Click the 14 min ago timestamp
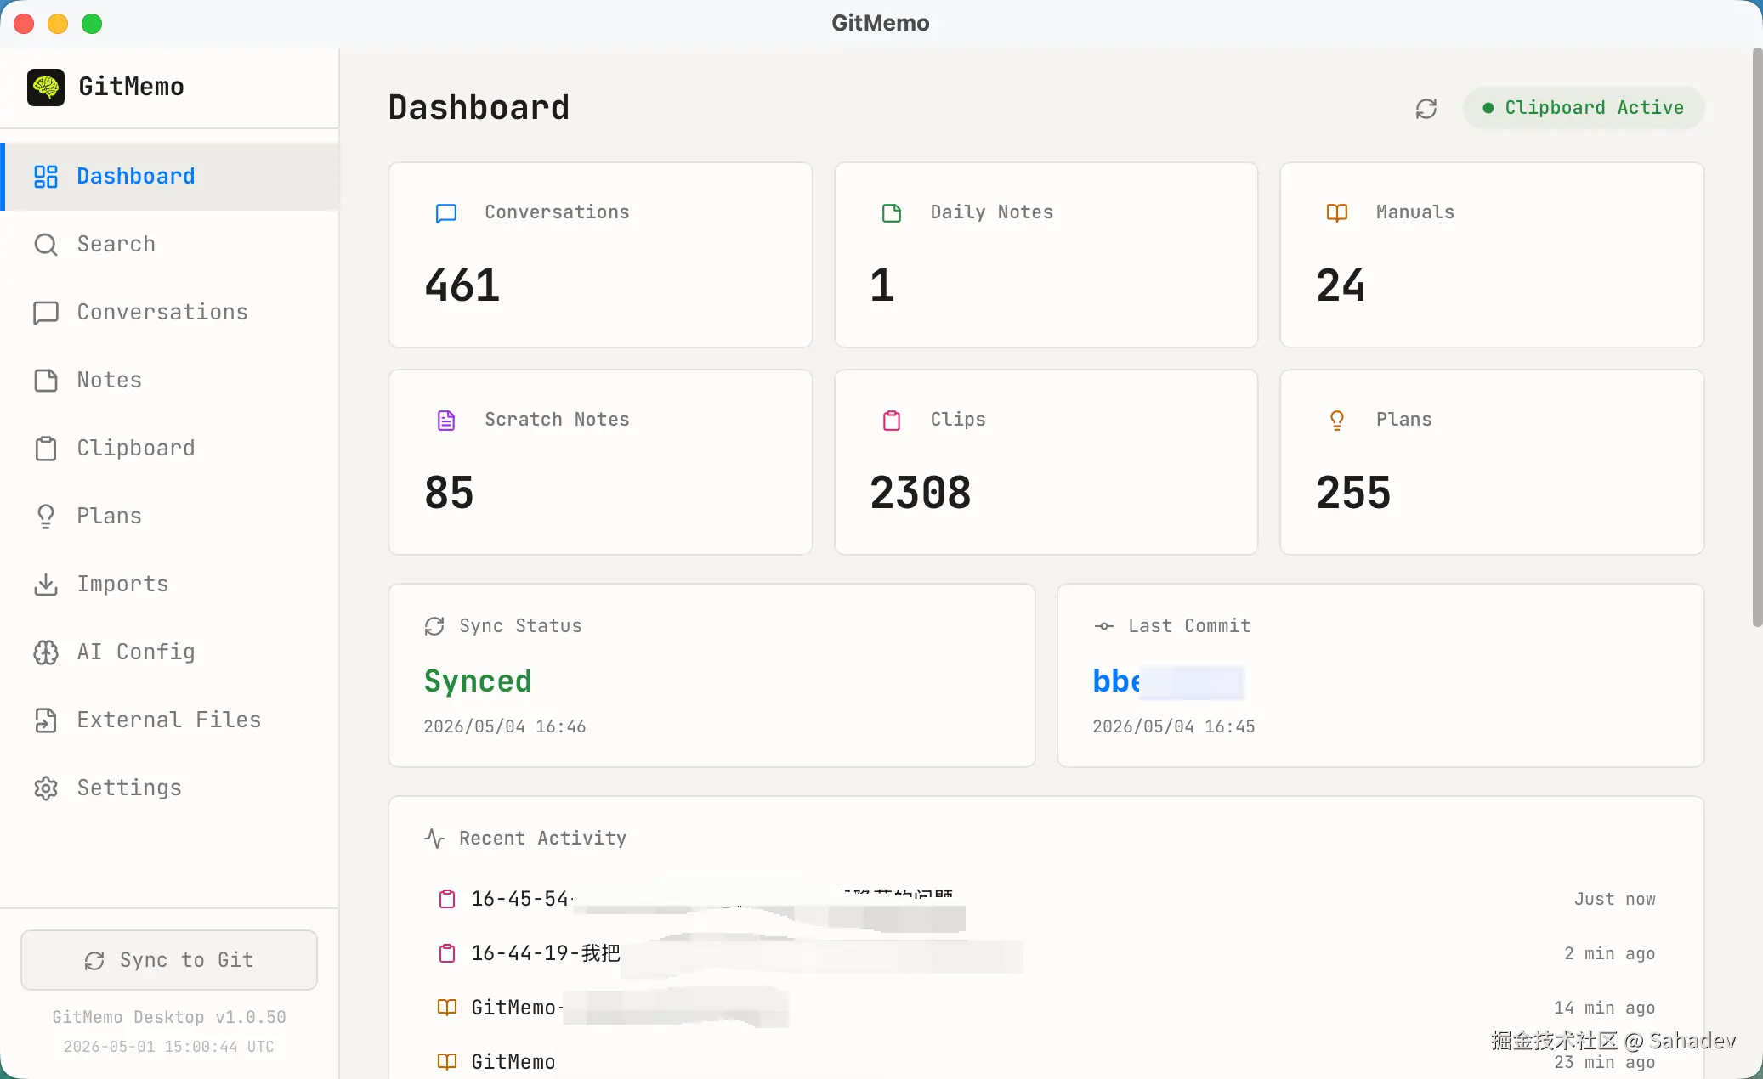Image resolution: width=1763 pixels, height=1079 pixels. pos(1605,1008)
